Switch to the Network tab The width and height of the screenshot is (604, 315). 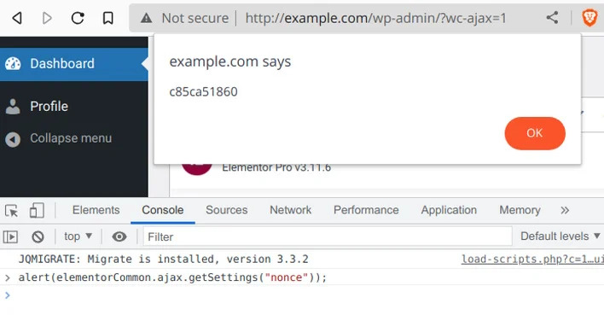(x=290, y=210)
